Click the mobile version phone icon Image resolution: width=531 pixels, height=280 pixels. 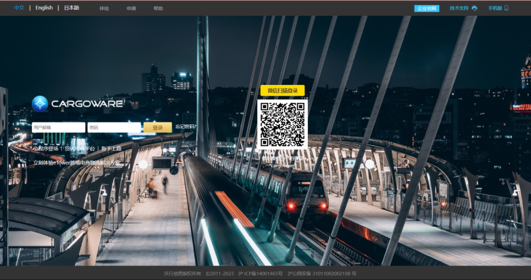tap(506, 8)
